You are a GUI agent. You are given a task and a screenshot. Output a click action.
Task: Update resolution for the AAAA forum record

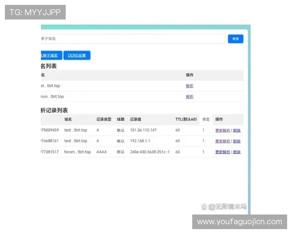coord(223,152)
